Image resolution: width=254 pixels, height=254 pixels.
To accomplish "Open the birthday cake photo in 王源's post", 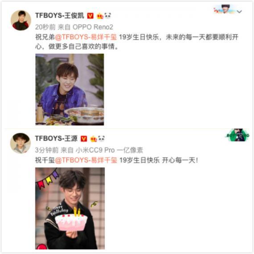I will 70,209.
